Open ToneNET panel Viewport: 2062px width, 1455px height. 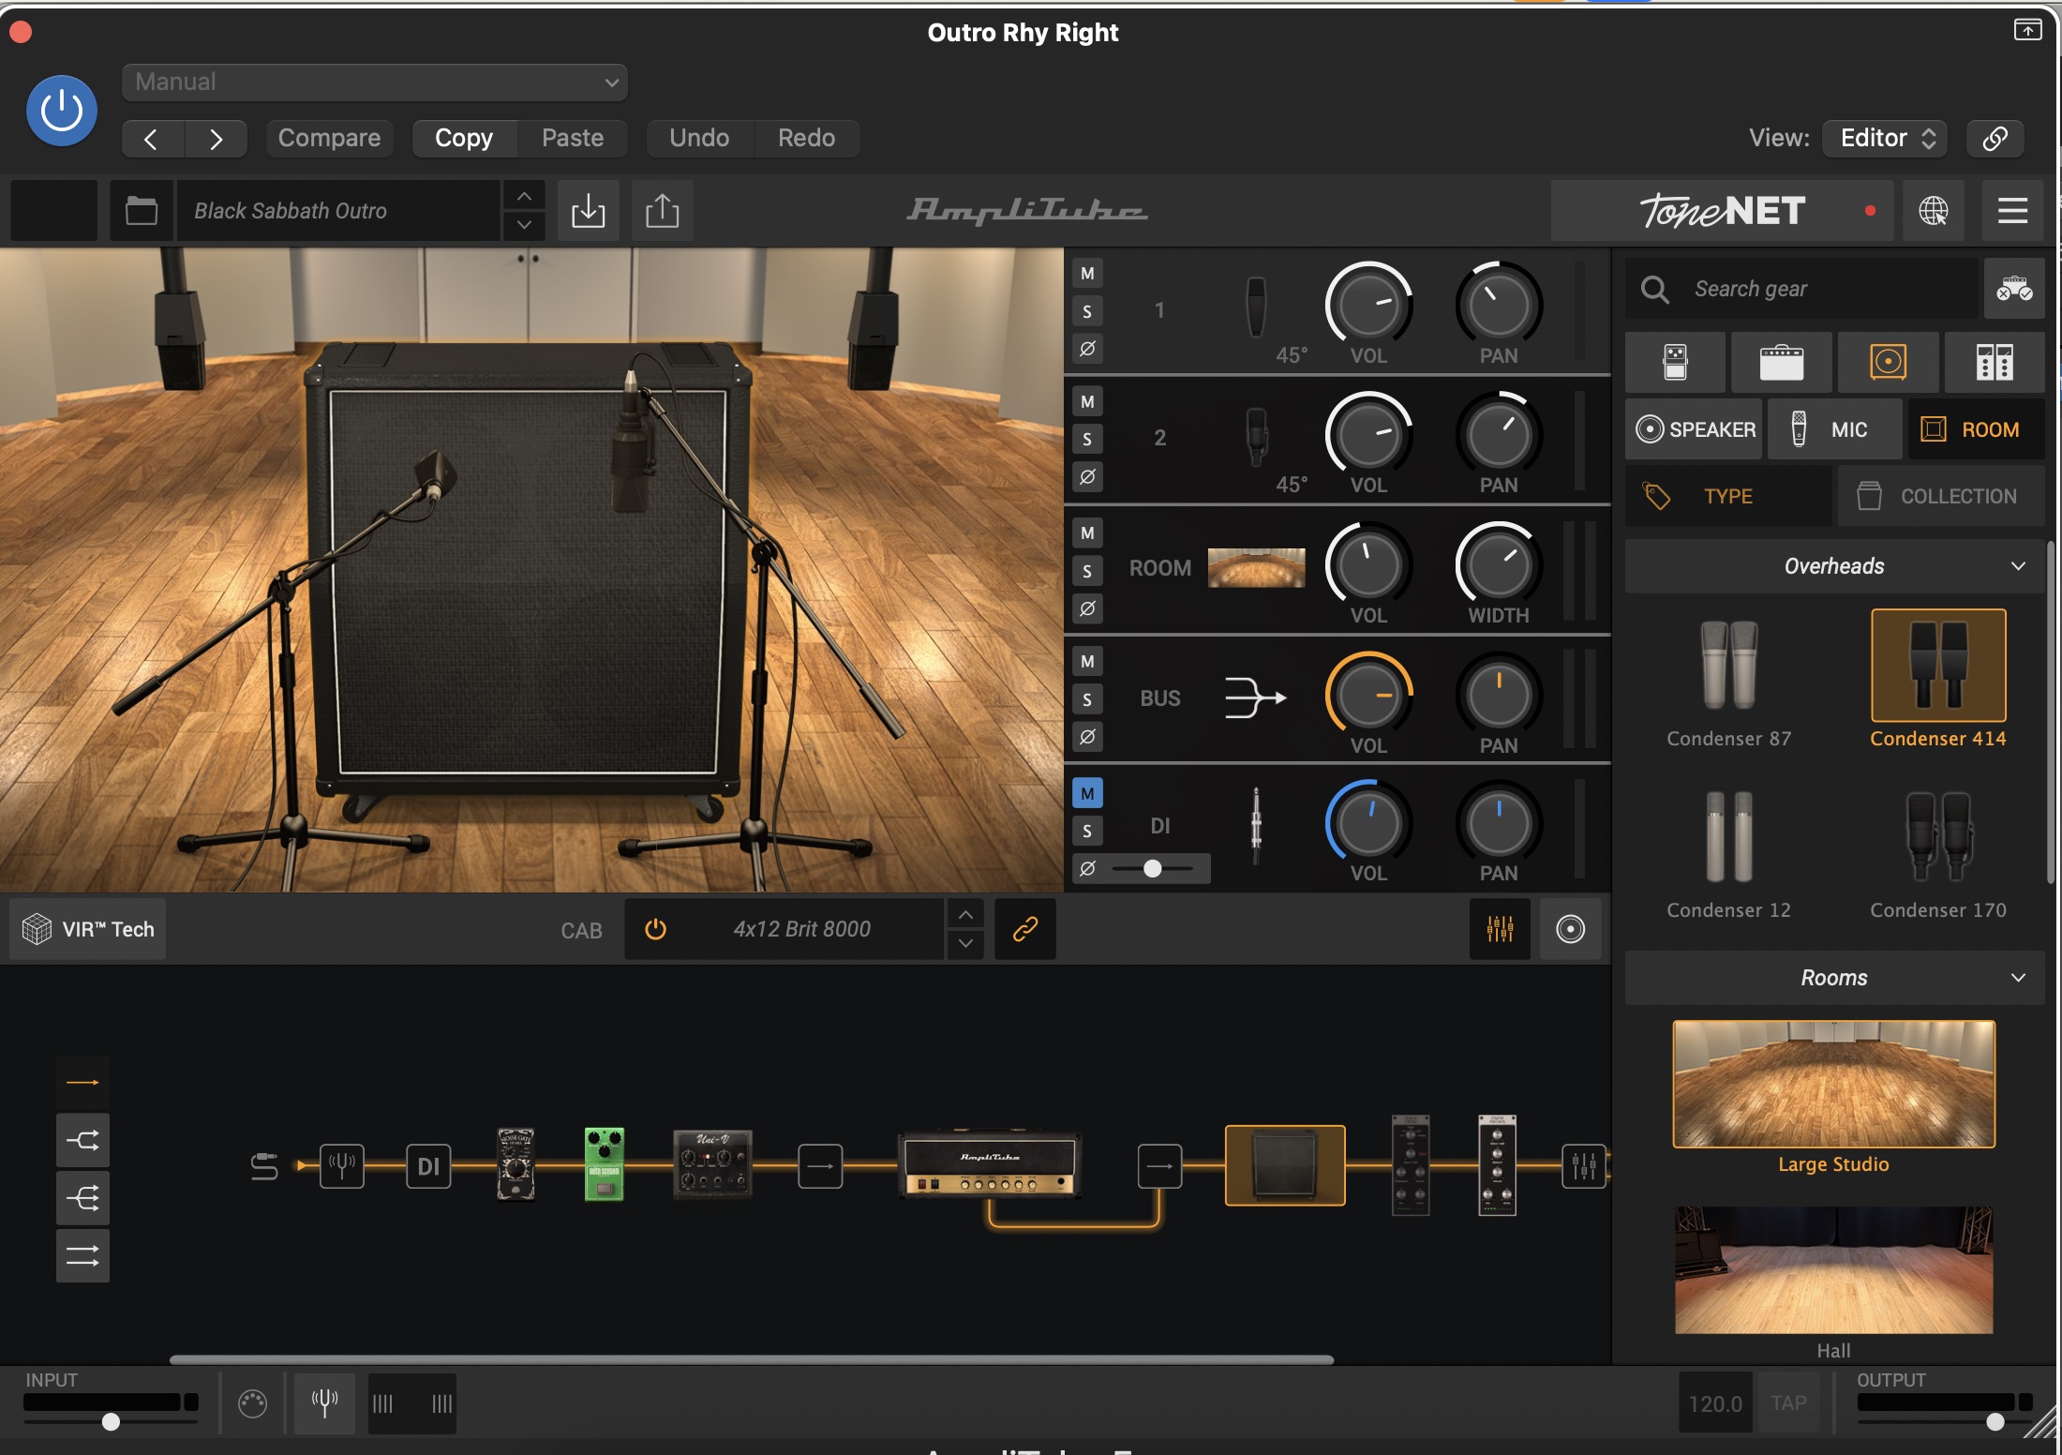1722,211
